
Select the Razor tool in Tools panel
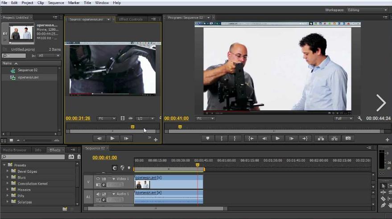tap(383, 199)
